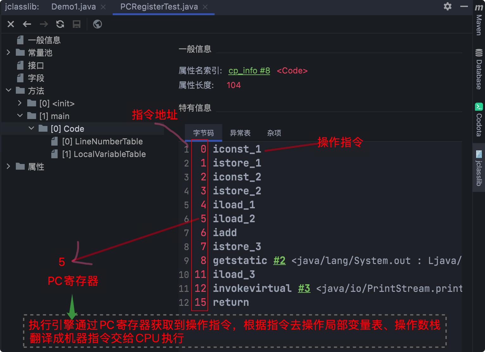Switch to the Demo1.java tab

tap(73, 7)
